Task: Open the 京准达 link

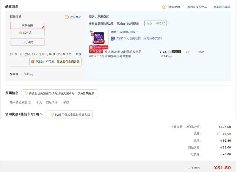Action: (40, 61)
